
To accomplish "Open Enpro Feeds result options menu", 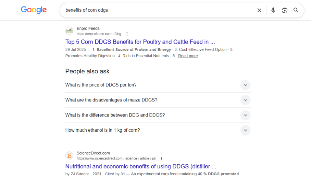I will pyautogui.click(x=127, y=34).
